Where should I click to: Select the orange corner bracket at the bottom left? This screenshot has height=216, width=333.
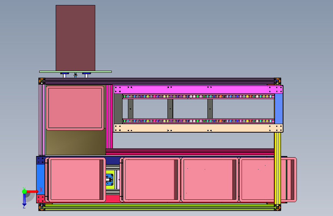tap(41, 207)
